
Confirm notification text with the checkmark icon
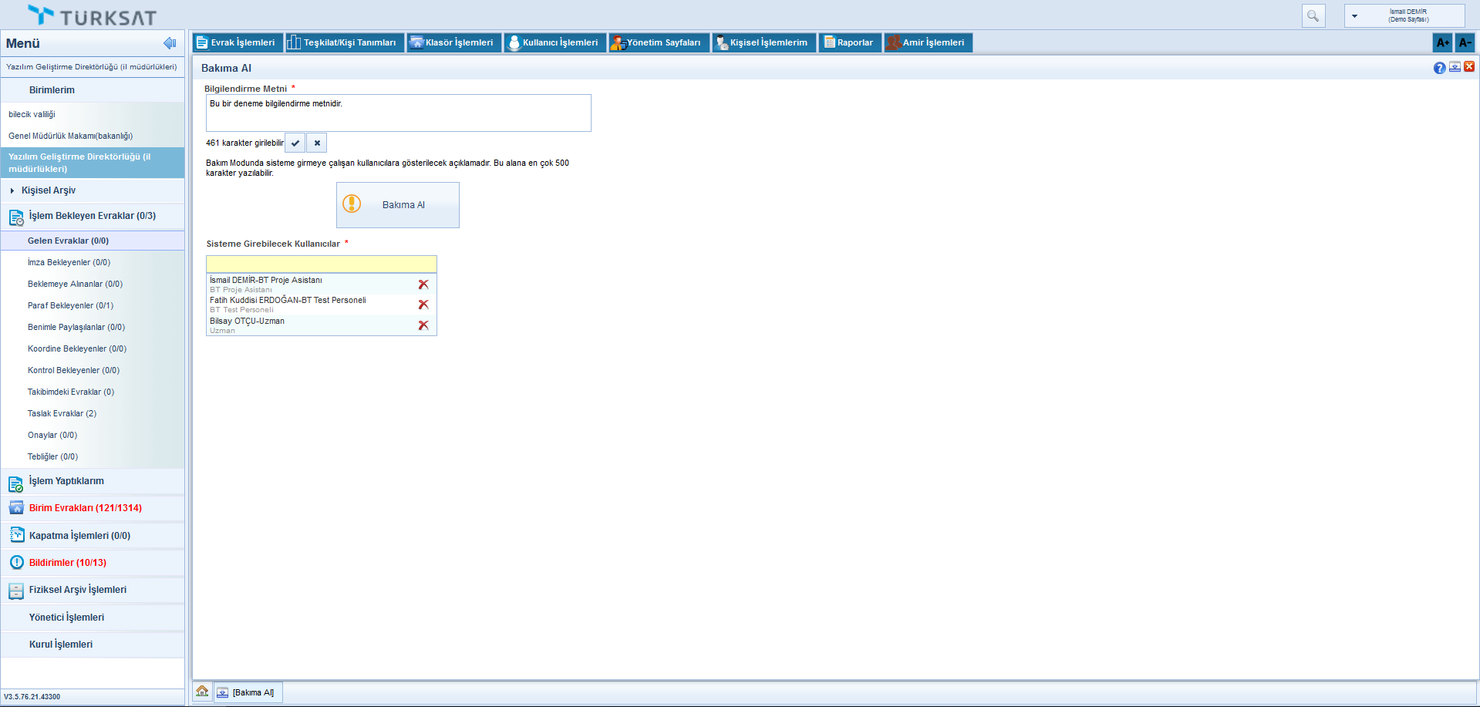[295, 143]
